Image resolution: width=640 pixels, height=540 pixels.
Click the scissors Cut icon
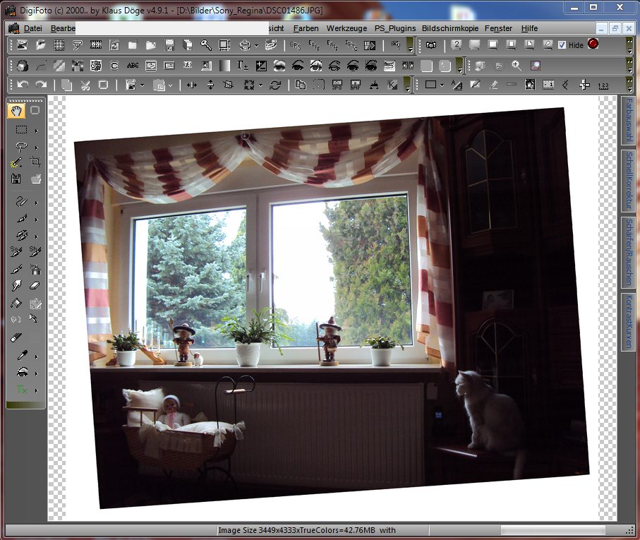(x=85, y=85)
